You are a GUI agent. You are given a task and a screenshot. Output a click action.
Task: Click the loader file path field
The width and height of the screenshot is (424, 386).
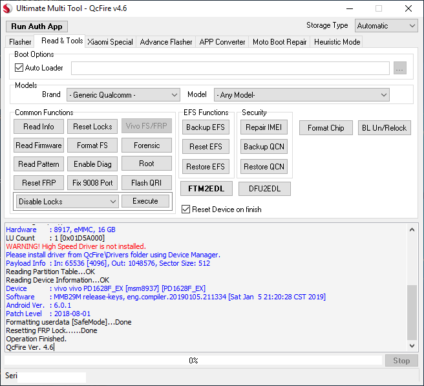click(x=230, y=68)
